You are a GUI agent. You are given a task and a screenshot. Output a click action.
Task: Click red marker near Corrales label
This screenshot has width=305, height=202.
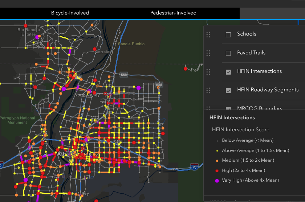(95, 49)
